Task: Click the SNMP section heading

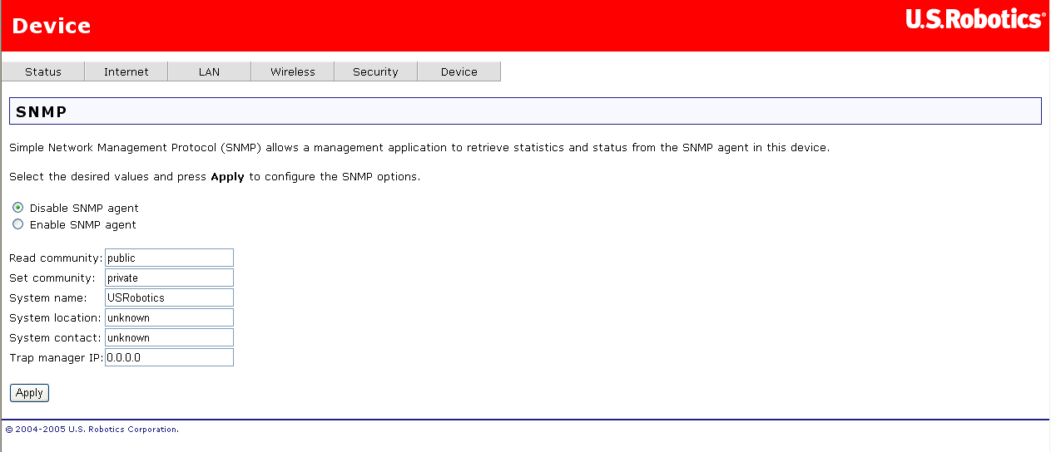Action: [x=42, y=111]
